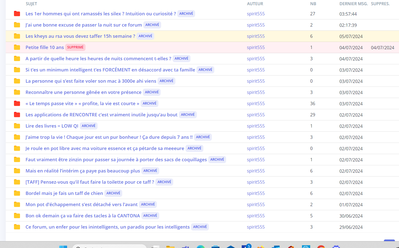Open topic 'Reconnaître une personne gênée en votre présence'
Screen dimensions: 399x248
[x=83, y=92]
